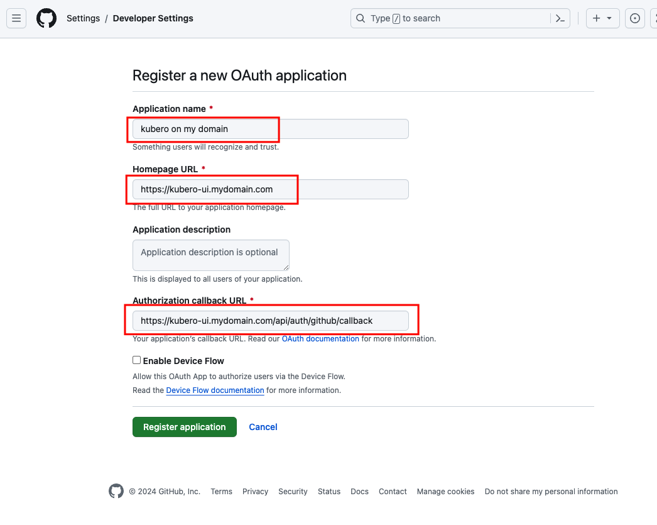This screenshot has height=525, width=657.
Task: Click the 'Register a new OAuth application' heading
Action: pos(240,75)
